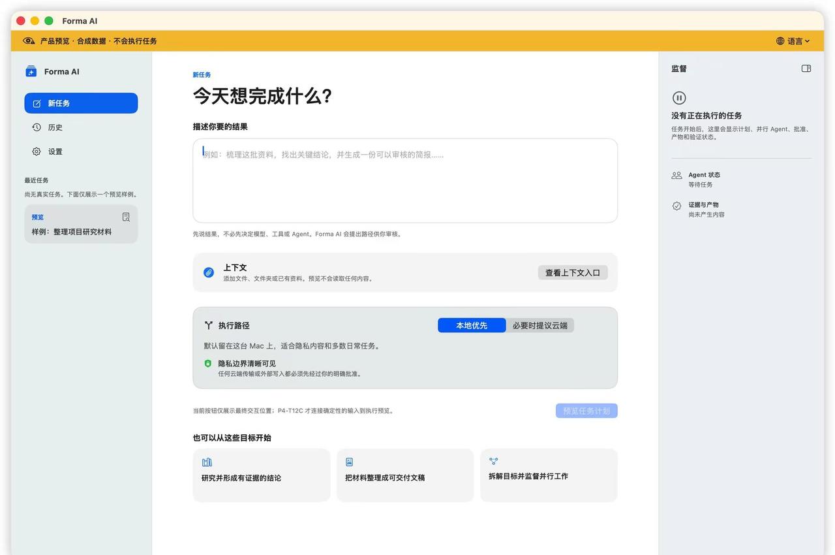Image resolution: width=835 pixels, height=555 pixels.
Task: Click the chart icon on research goal card
Action: click(207, 462)
